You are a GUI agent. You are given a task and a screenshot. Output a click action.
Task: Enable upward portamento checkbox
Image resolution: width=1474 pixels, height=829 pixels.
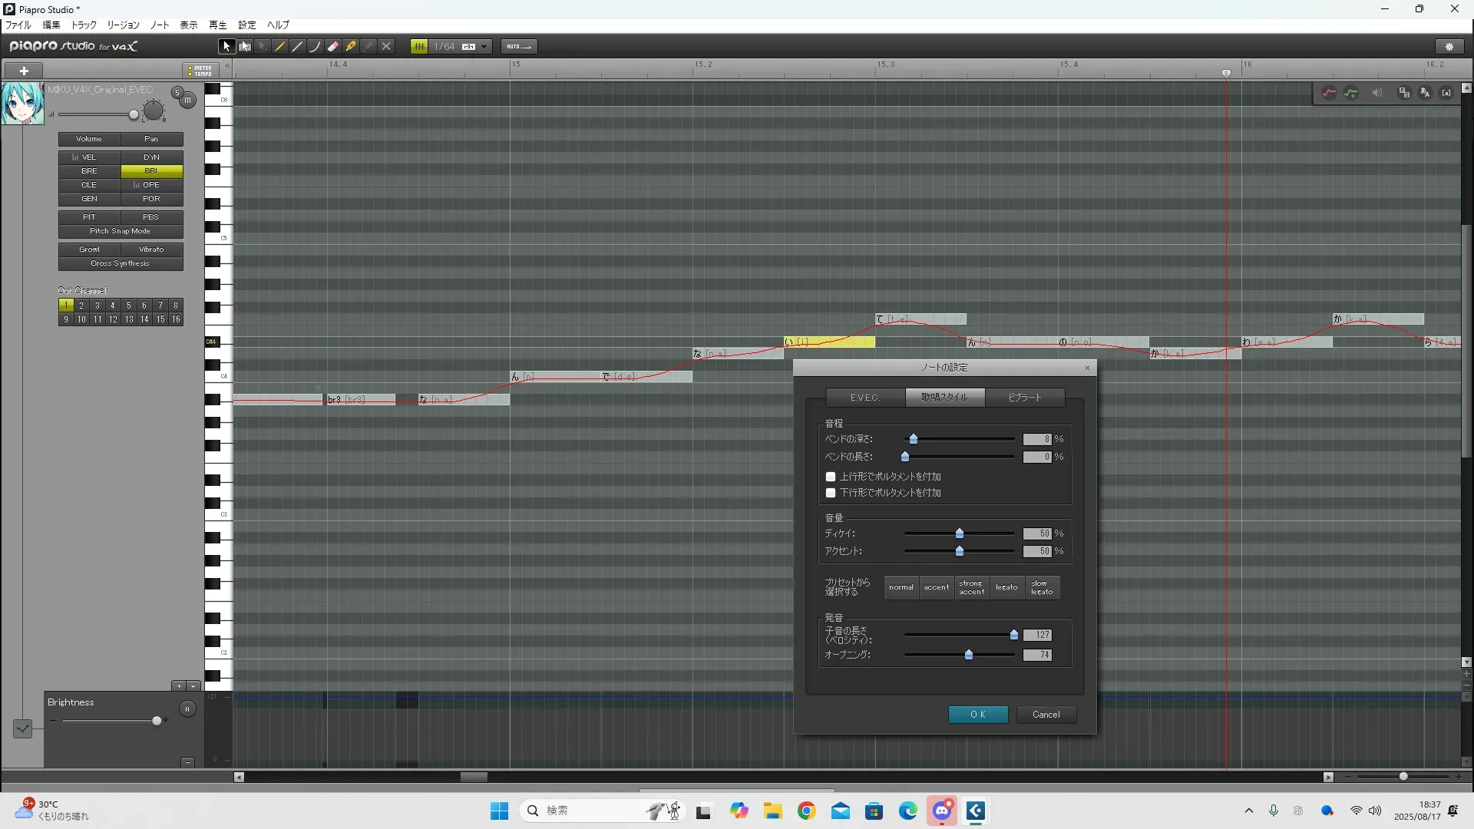tap(831, 477)
